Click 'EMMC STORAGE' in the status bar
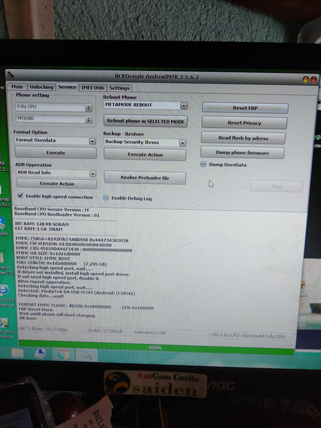 coord(105,331)
